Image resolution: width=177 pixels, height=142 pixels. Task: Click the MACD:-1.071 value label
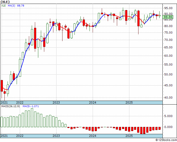click(31, 106)
